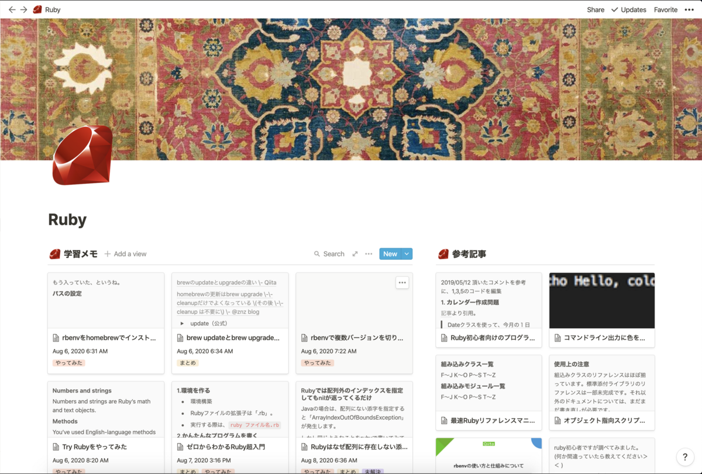The height and width of the screenshot is (474, 702).
Task: Click page icon of 最速Rubyリファレンスマニ card
Action: (445, 420)
